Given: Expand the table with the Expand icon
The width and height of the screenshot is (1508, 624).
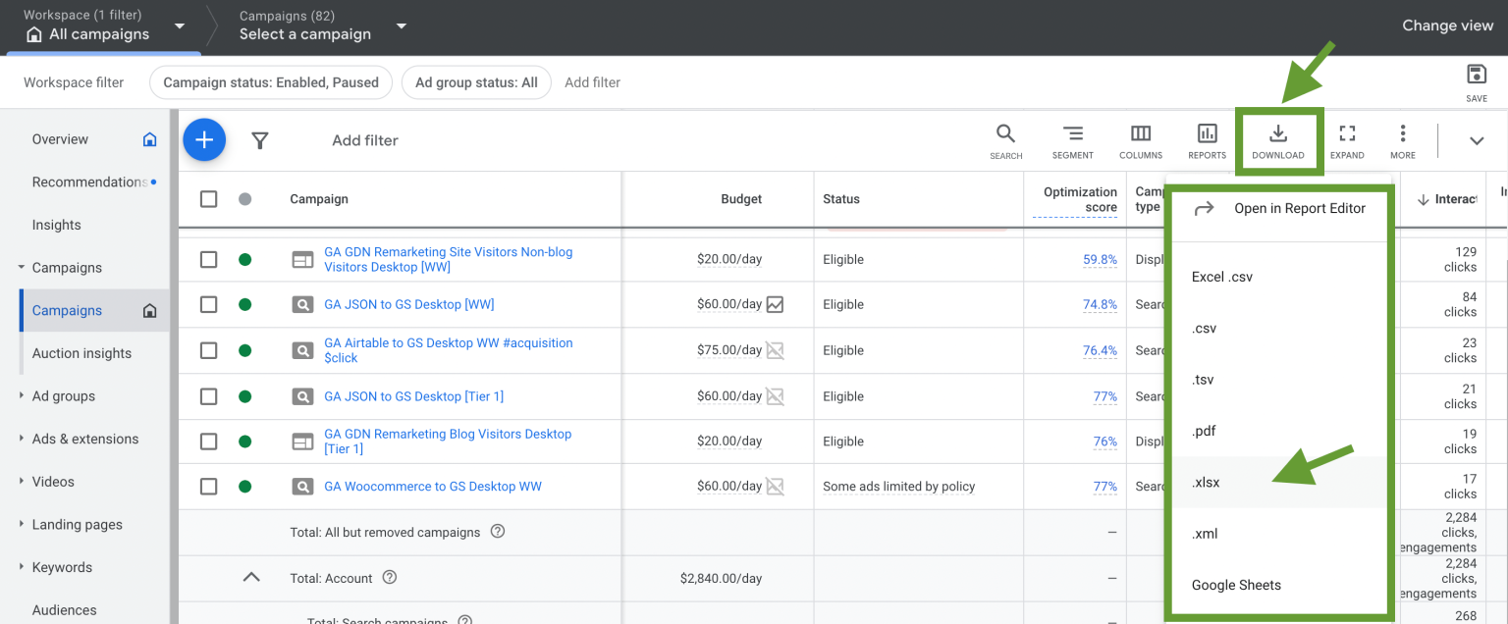Looking at the screenshot, I should tap(1347, 140).
